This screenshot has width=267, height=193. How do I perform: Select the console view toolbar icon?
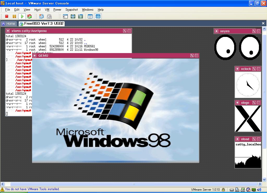[x=98, y=16]
